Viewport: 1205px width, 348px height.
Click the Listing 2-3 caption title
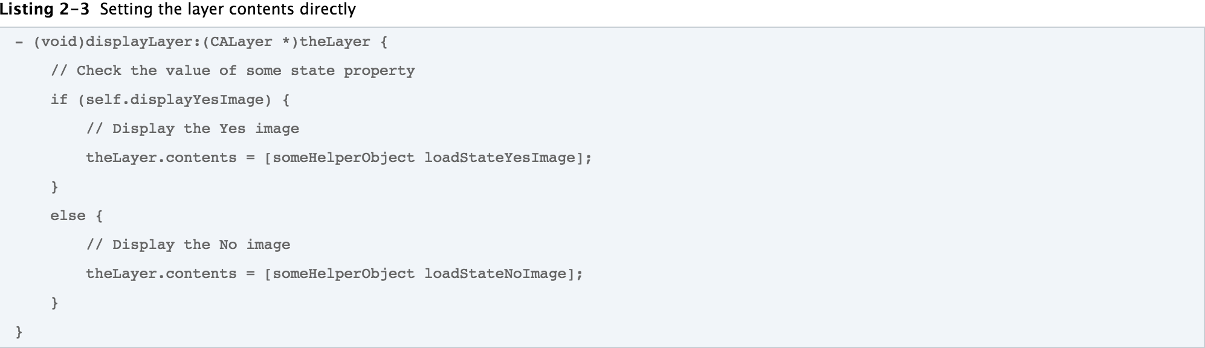[x=178, y=10]
